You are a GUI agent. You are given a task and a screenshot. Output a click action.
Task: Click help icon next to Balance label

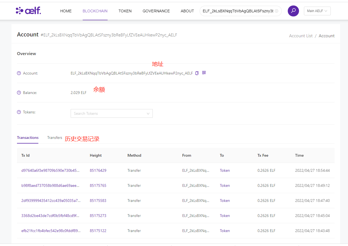tap(19, 93)
